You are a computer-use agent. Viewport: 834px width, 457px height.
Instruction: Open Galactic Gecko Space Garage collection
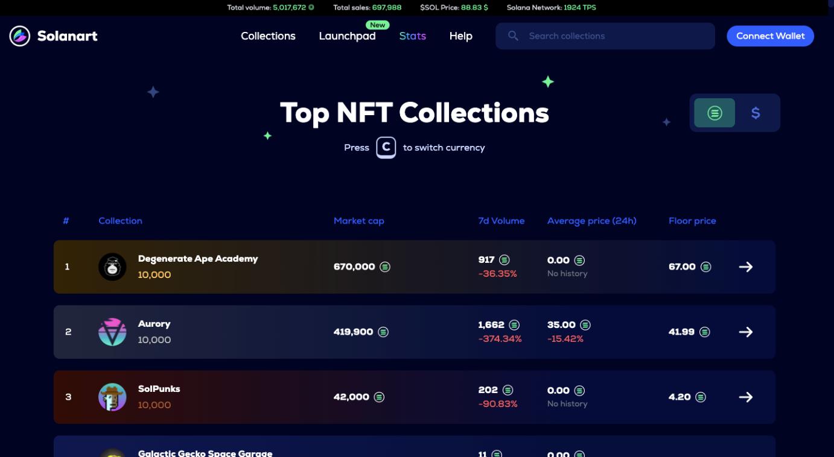tap(205, 453)
